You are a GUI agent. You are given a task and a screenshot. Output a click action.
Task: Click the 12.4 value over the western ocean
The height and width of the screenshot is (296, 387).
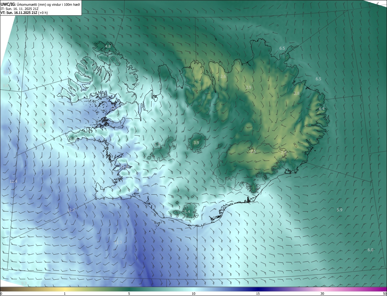tap(13, 182)
